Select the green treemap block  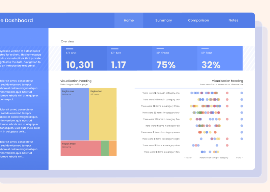(x=105, y=148)
